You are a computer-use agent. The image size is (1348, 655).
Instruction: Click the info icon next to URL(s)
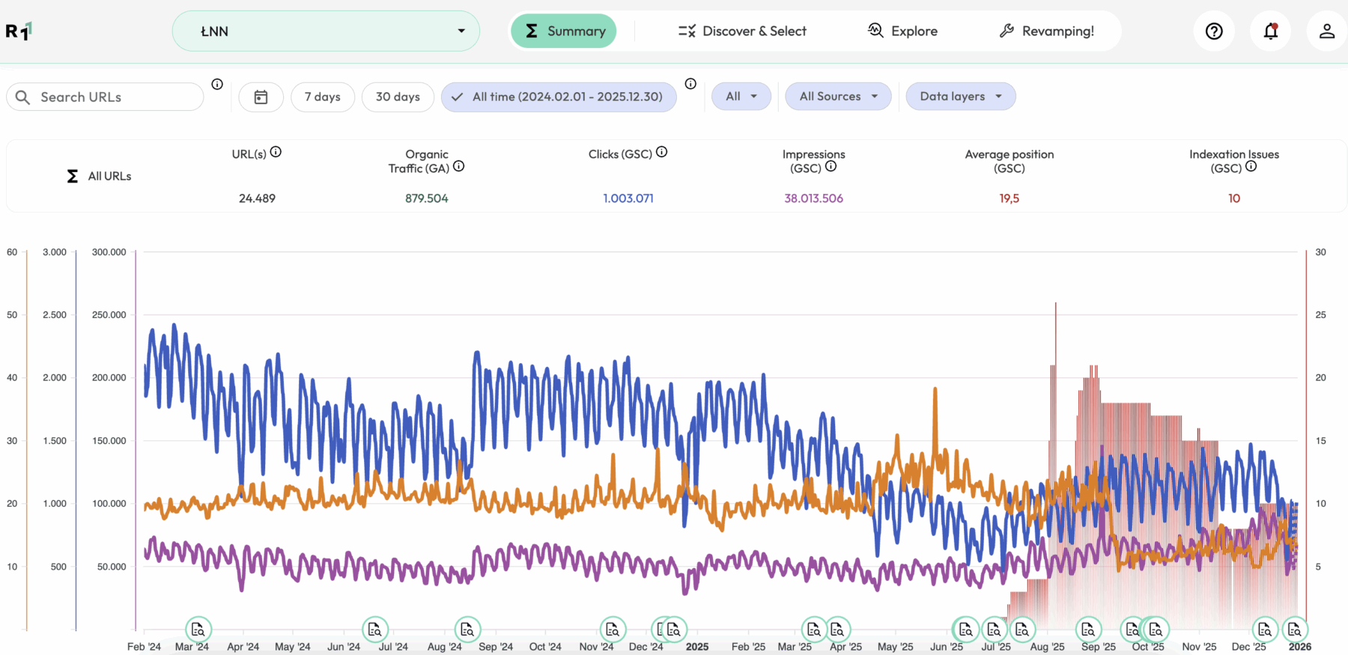point(276,152)
